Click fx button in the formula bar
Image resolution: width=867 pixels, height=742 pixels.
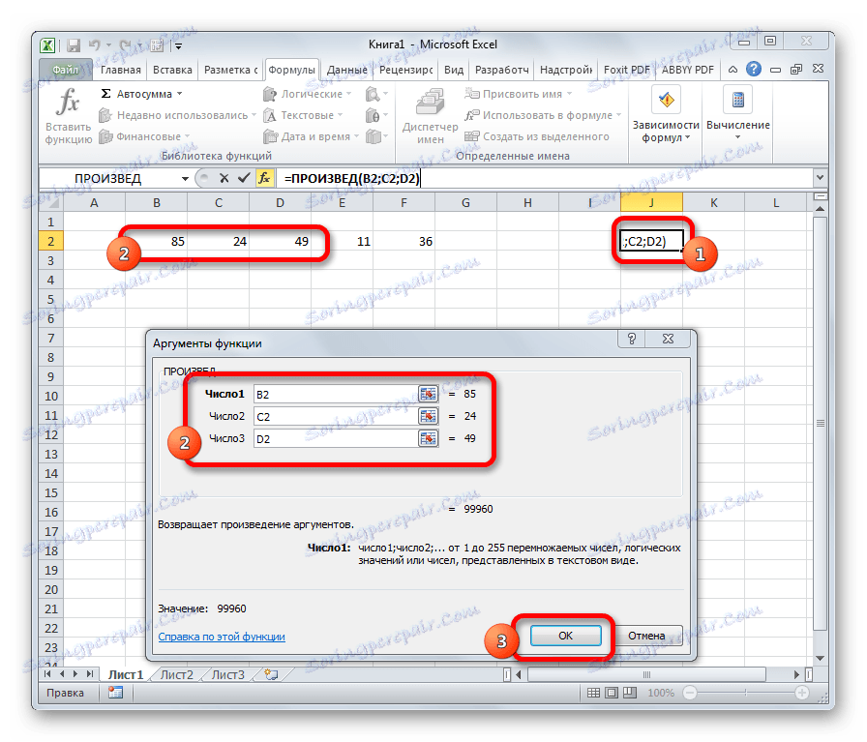264,178
